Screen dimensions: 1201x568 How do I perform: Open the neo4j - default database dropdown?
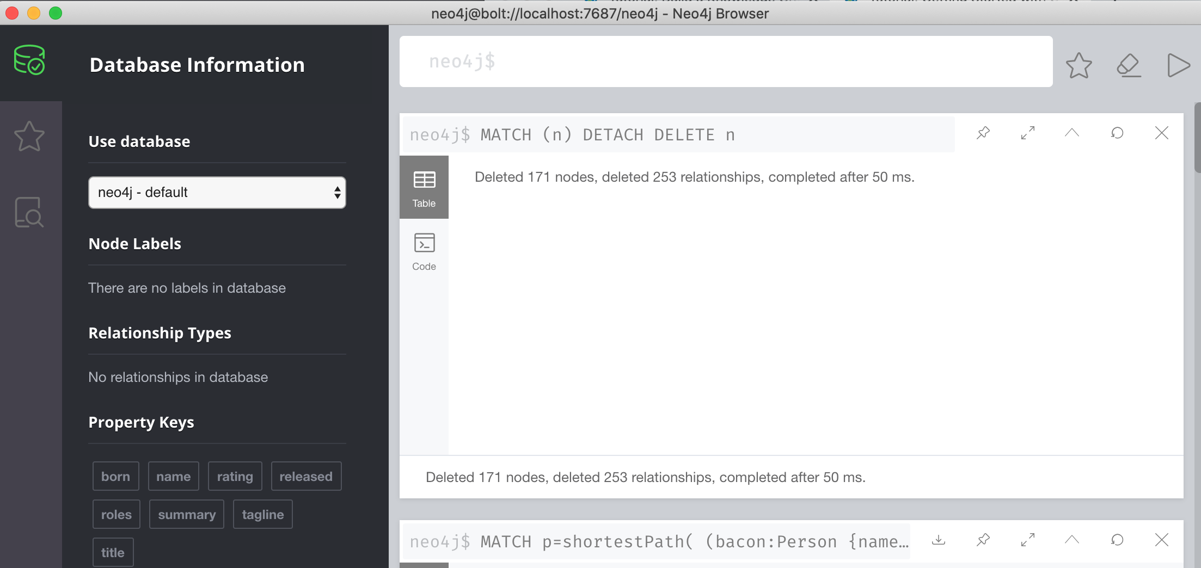[x=217, y=193]
